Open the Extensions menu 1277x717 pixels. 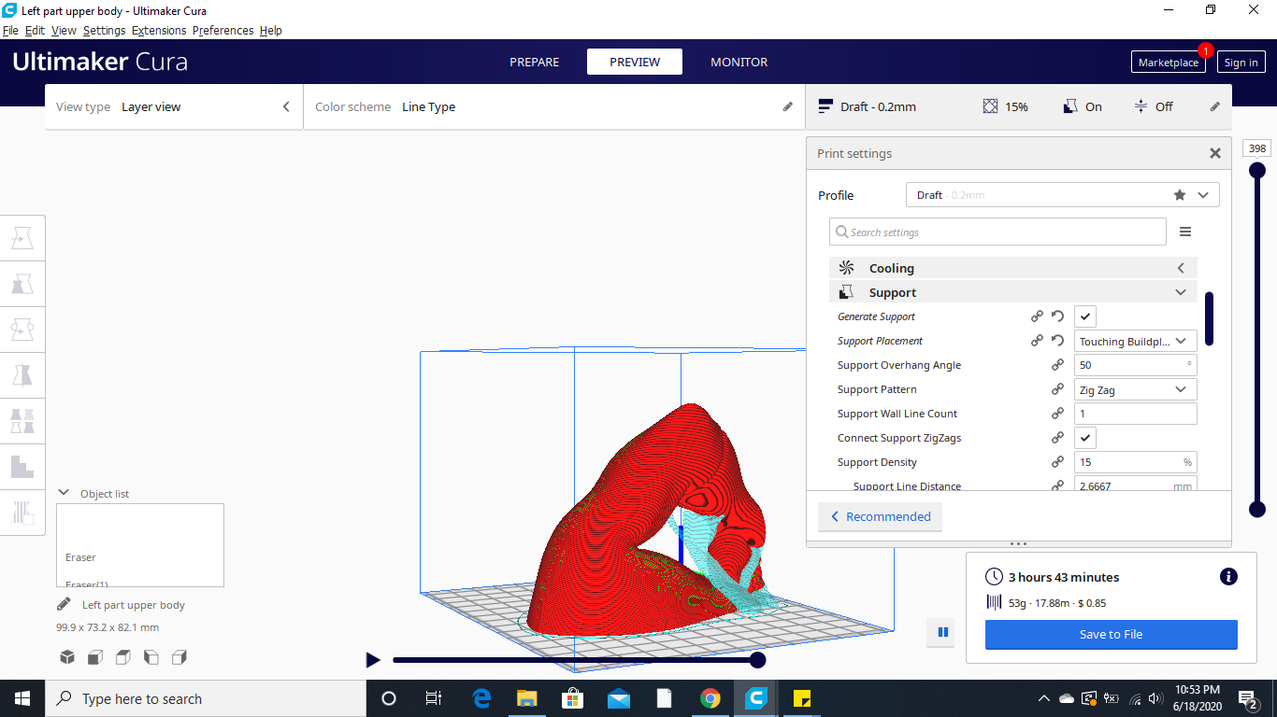(x=159, y=30)
